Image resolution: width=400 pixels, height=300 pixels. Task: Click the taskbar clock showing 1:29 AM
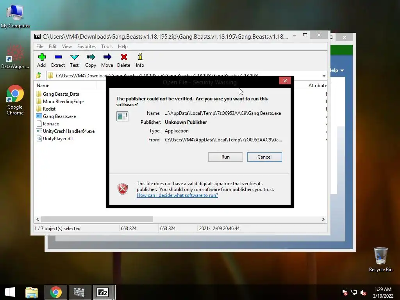point(383,292)
